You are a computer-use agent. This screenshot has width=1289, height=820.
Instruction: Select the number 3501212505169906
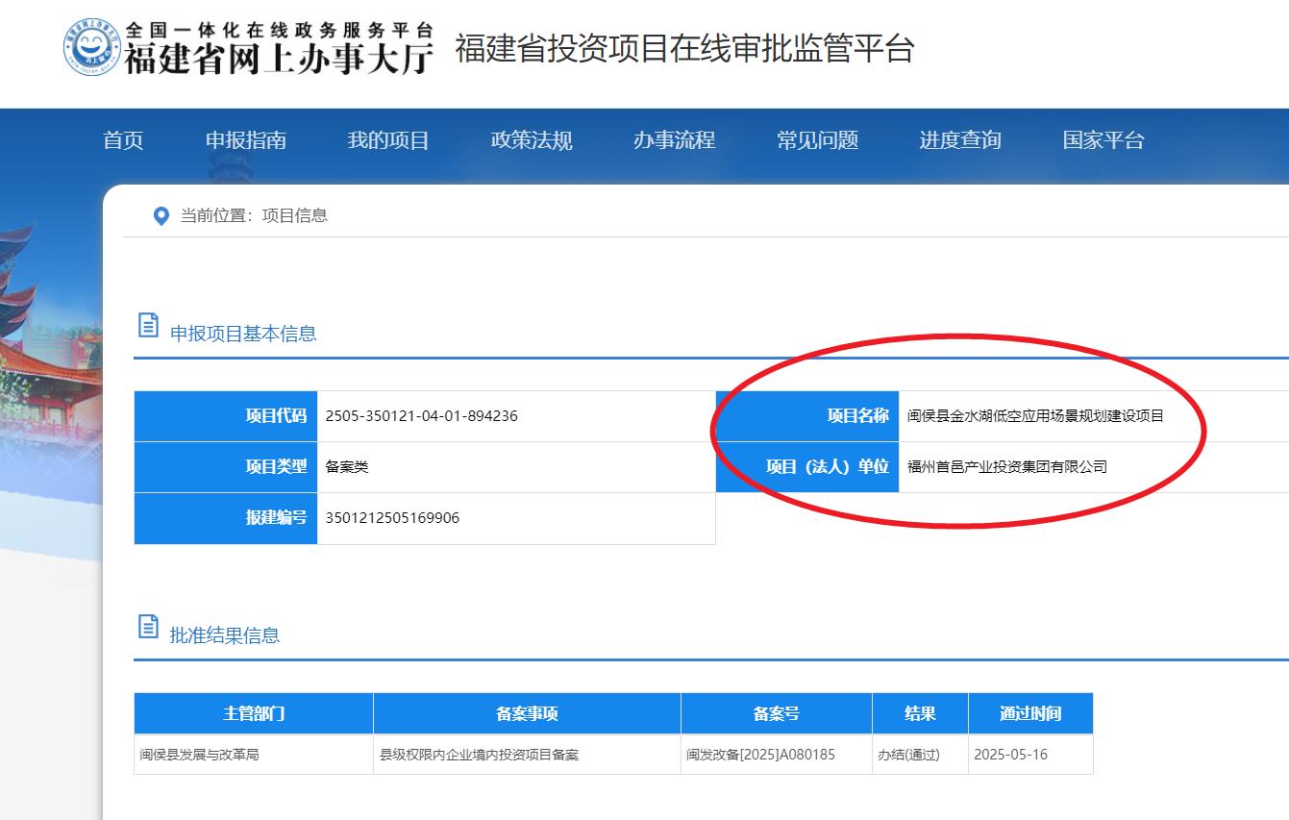pos(392,518)
